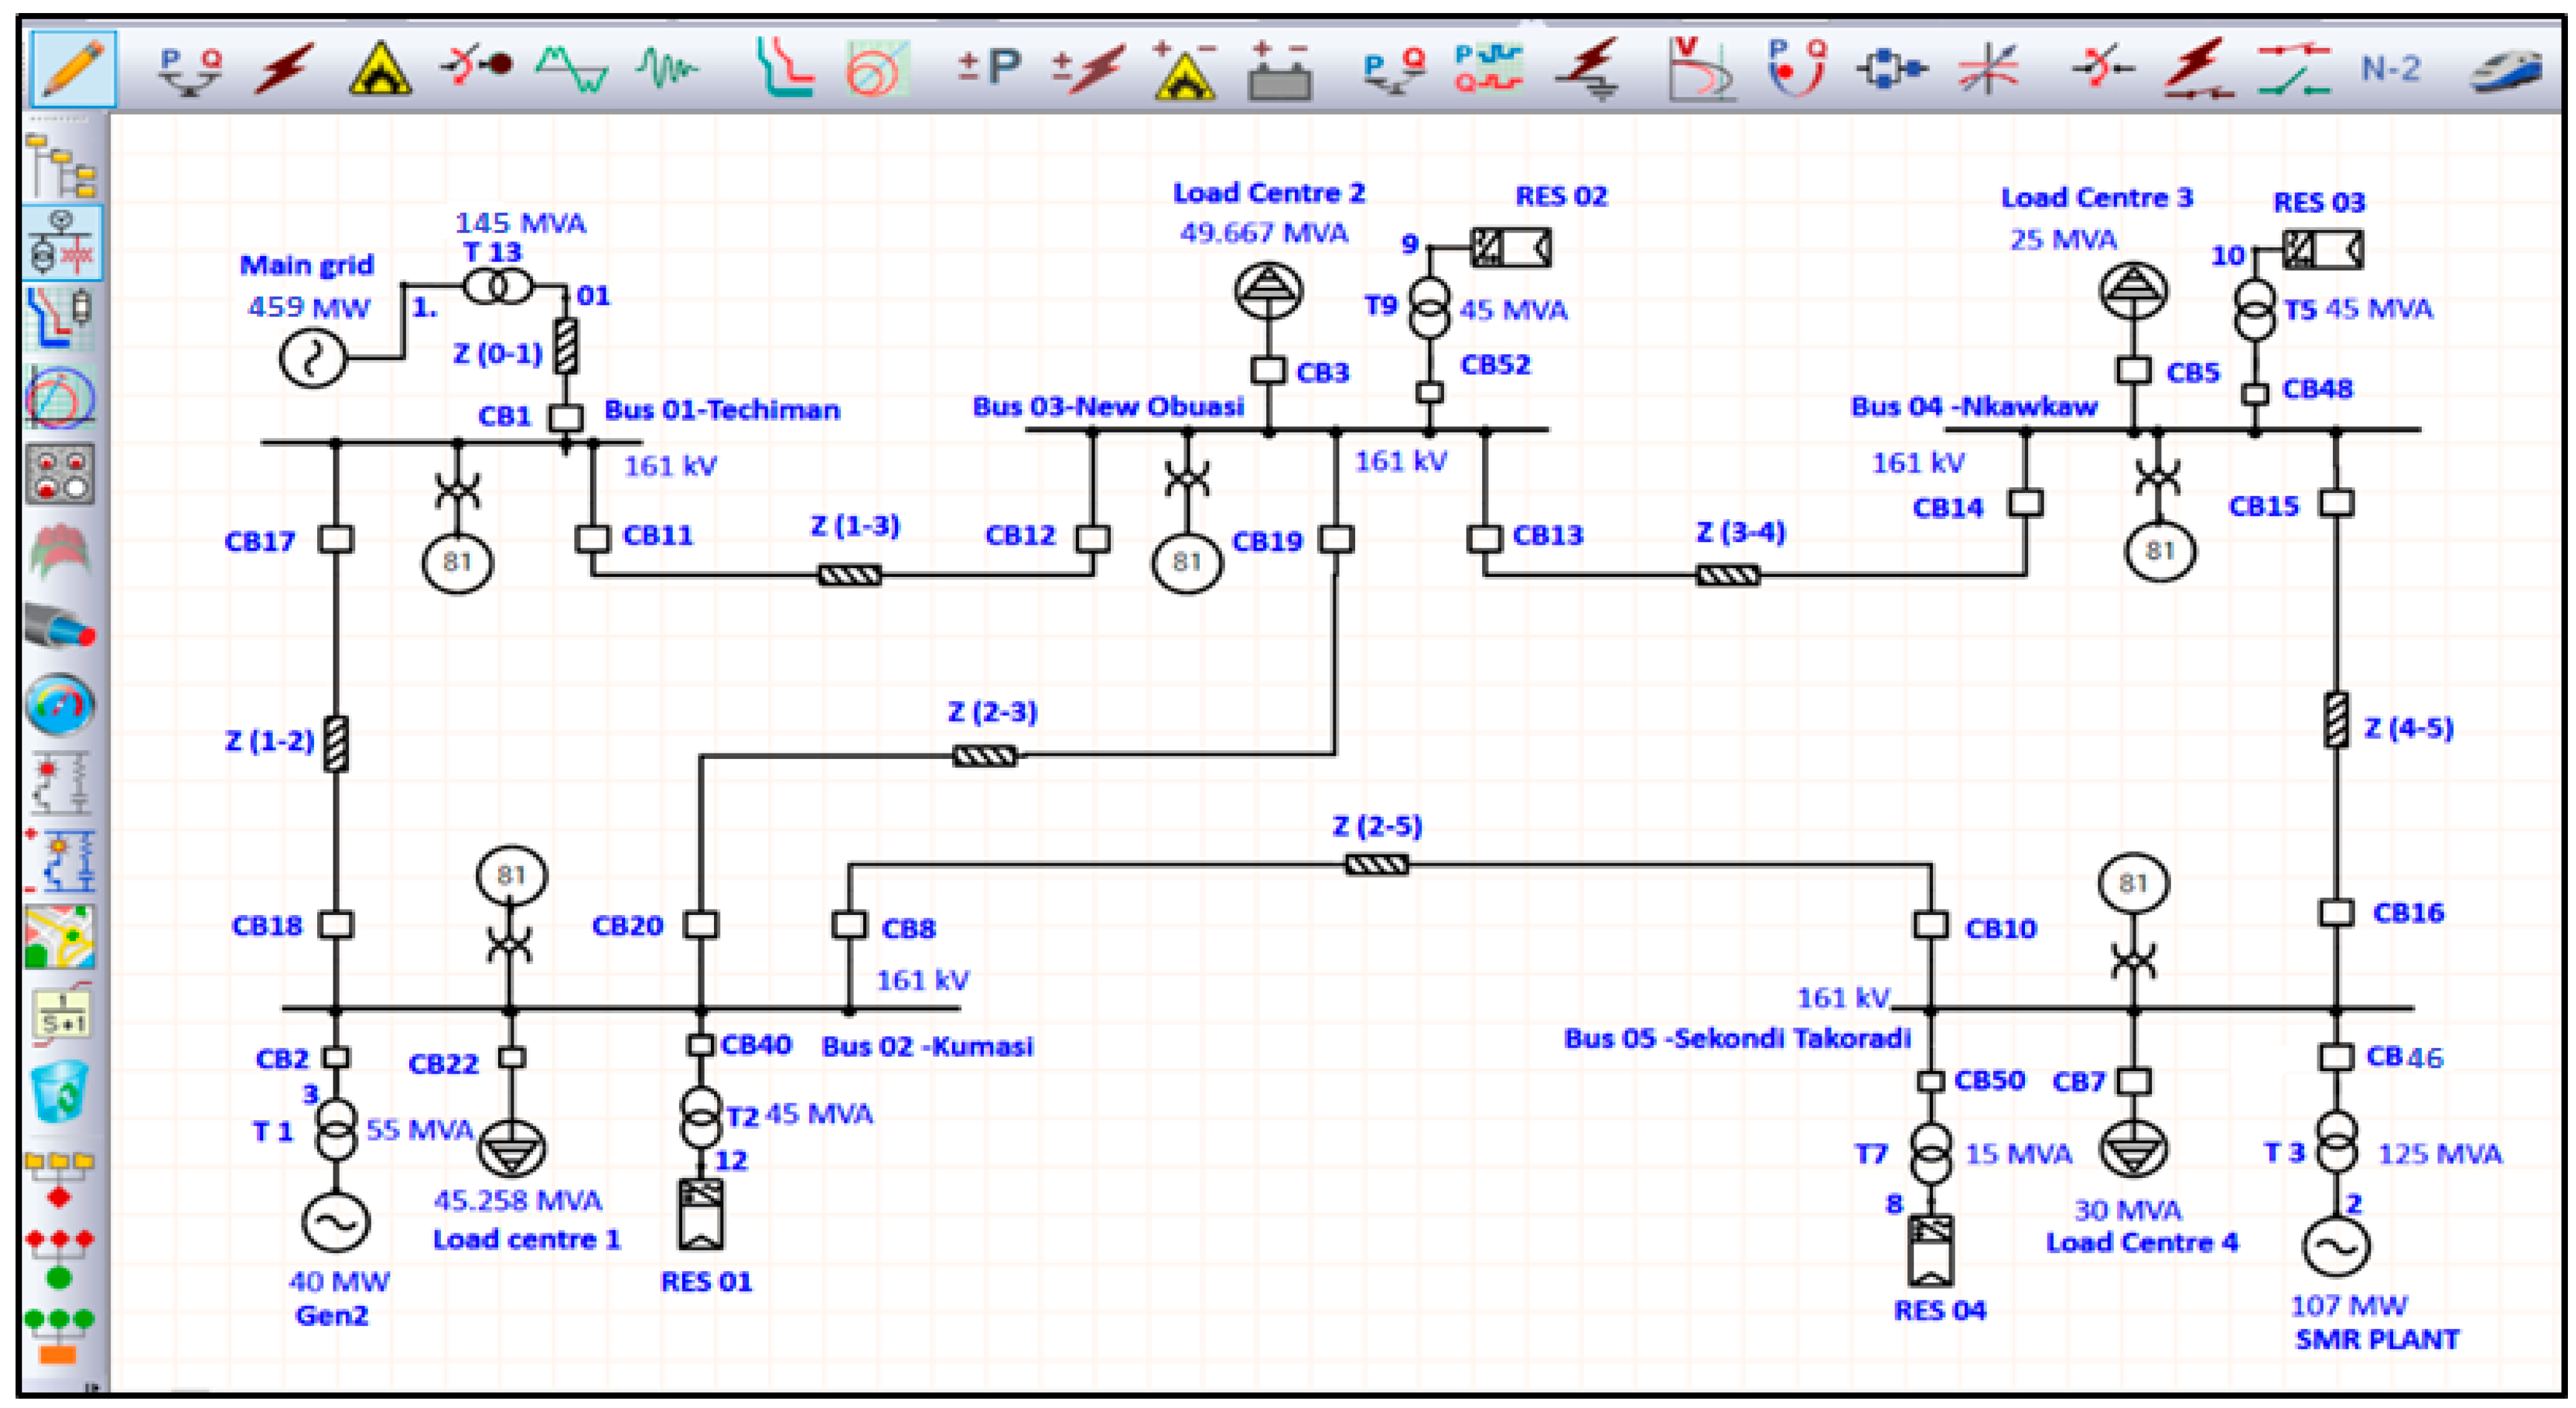Open the train traction analysis icon

[x=2505, y=70]
